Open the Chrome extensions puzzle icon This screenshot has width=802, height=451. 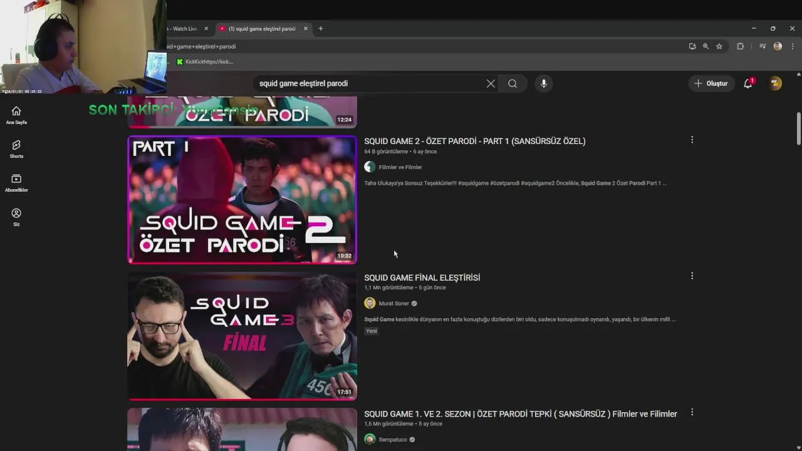pyautogui.click(x=740, y=46)
